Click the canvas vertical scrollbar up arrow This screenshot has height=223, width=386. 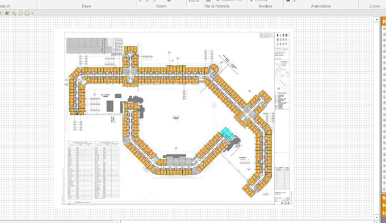377,19
